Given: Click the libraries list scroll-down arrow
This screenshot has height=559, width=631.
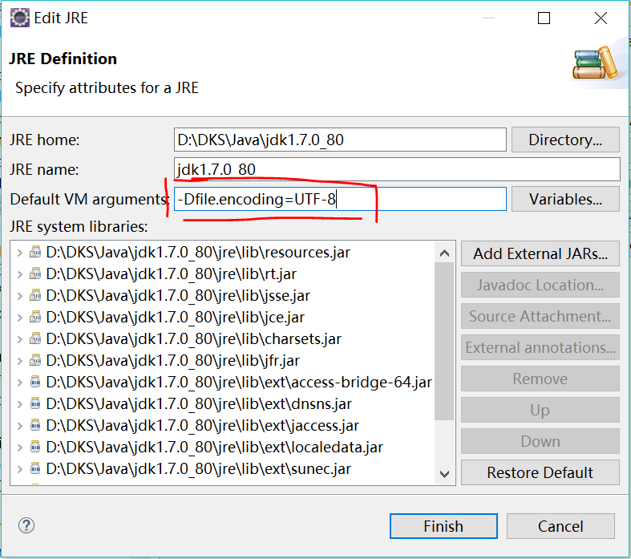Looking at the screenshot, I should point(444,474).
